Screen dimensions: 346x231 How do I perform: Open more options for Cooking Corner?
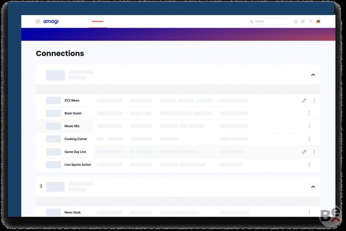[309, 139]
